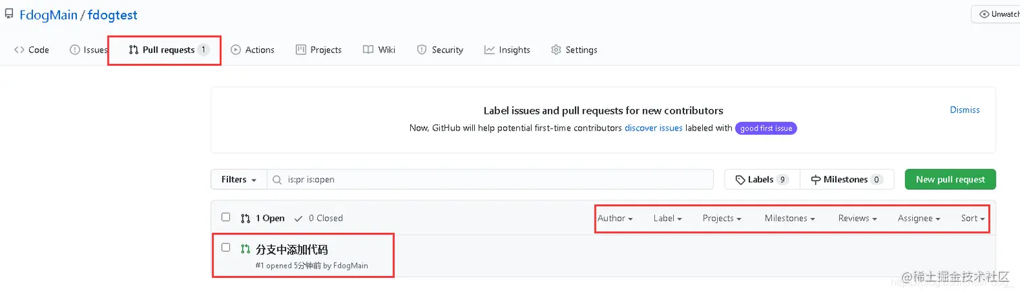The width and height of the screenshot is (1020, 294).
Task: Expand the Reviews filter dropdown
Action: pyautogui.click(x=857, y=218)
